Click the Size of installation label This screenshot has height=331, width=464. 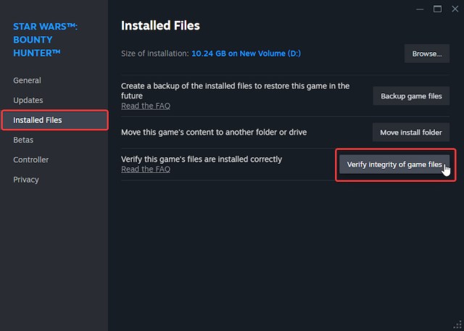click(x=154, y=54)
